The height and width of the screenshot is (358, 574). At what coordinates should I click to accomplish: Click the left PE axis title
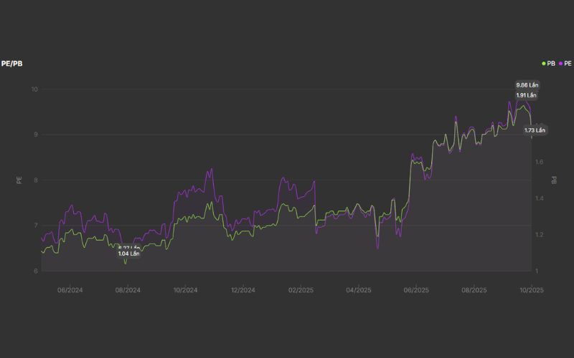click(x=19, y=180)
